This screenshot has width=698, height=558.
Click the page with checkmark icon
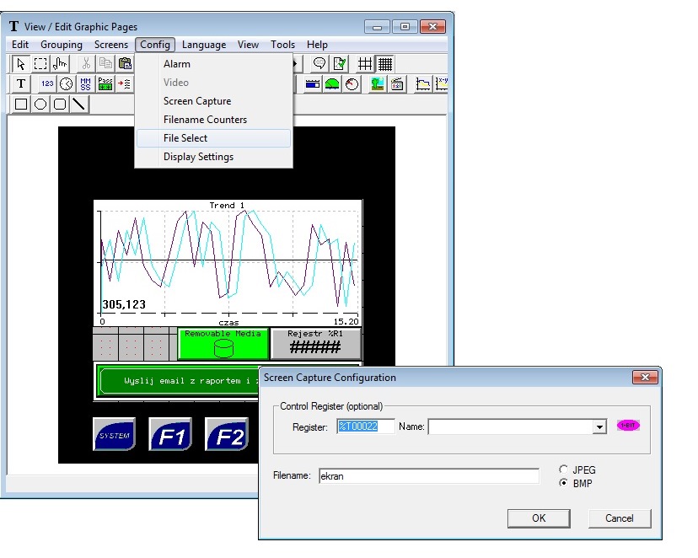tap(339, 64)
